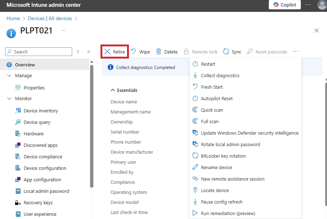The width and height of the screenshot is (327, 219).
Task: Click Remote lock in the toolbar
Action: (201, 51)
